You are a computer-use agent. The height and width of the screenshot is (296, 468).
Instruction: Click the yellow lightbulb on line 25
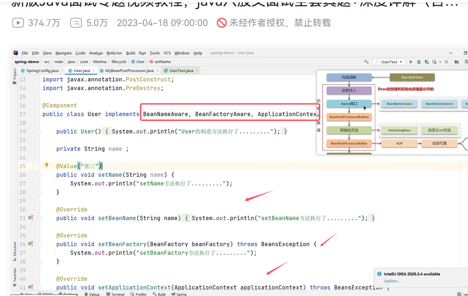point(47,165)
